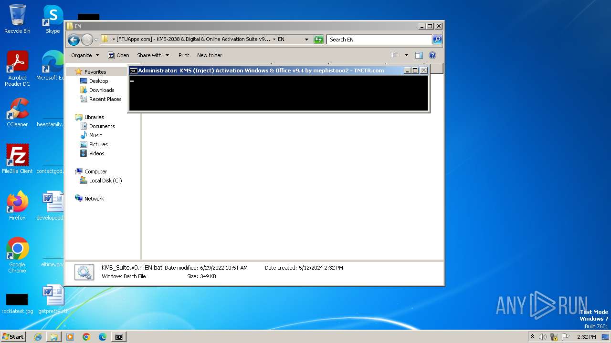Click Explorer Forward navigation button
The width and height of the screenshot is (611, 343).
point(87,40)
